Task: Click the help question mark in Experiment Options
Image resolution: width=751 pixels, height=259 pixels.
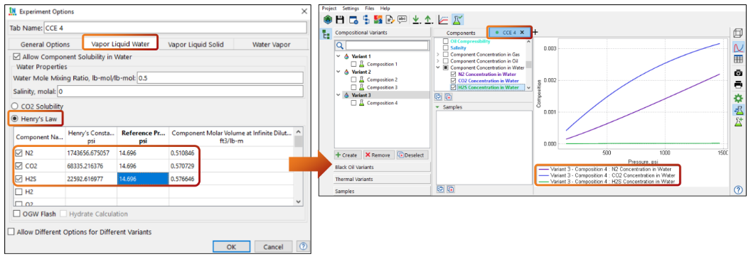Action: point(303,246)
